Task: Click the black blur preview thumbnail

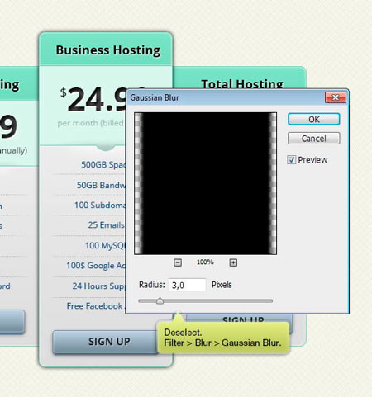Action: (x=205, y=183)
